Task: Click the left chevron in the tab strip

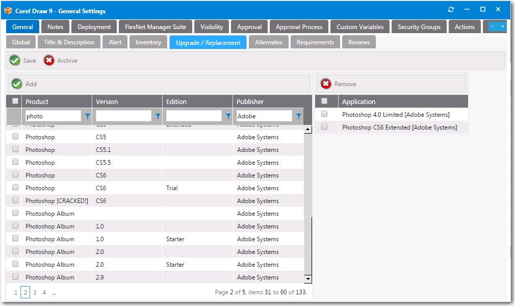Action: (x=491, y=27)
